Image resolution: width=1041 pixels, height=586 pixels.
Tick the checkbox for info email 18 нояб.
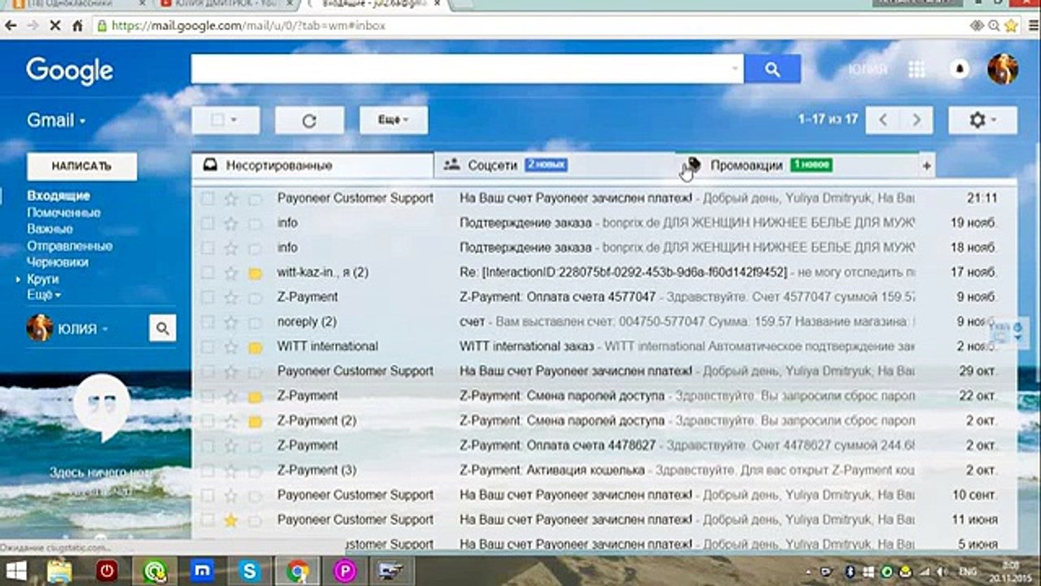(208, 247)
